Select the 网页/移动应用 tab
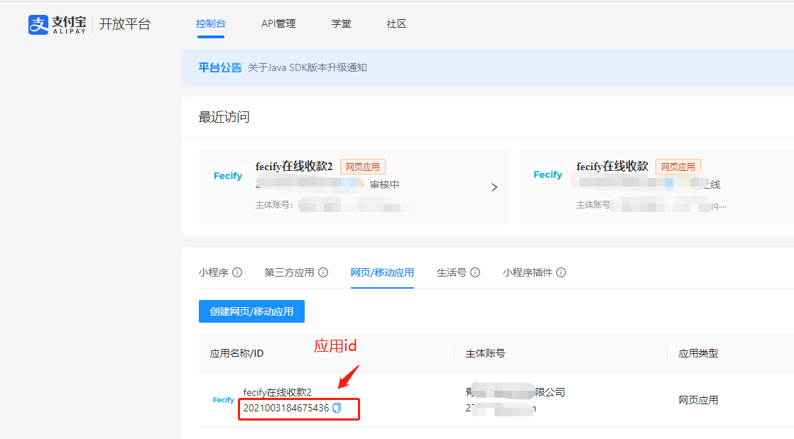 click(x=382, y=272)
